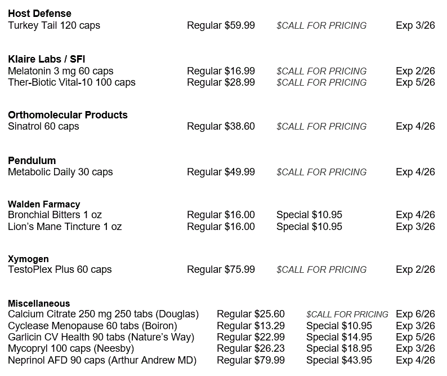Click Ther-Biotic Vital-10 100 caps listing
Screen dimensions: 447x376
pos(71,82)
